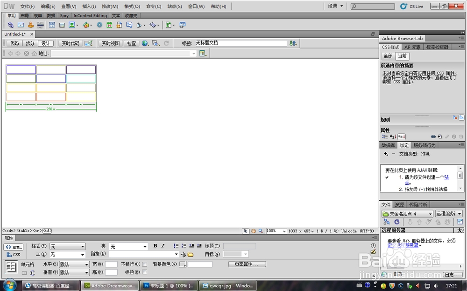Click the Italic formatting button
Viewport: 467px width, 291px height.
[163, 246]
